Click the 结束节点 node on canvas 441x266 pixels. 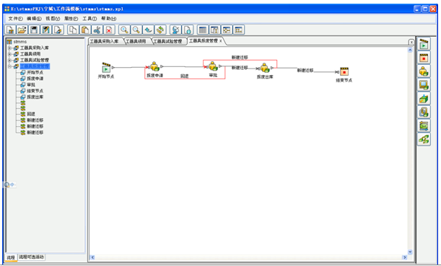[x=344, y=71]
